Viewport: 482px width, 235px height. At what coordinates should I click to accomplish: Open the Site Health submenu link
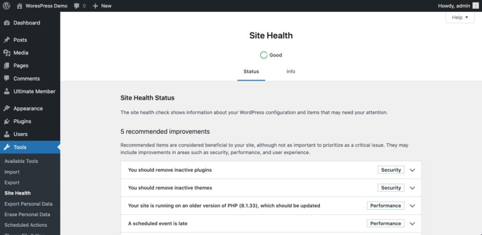tap(18, 193)
